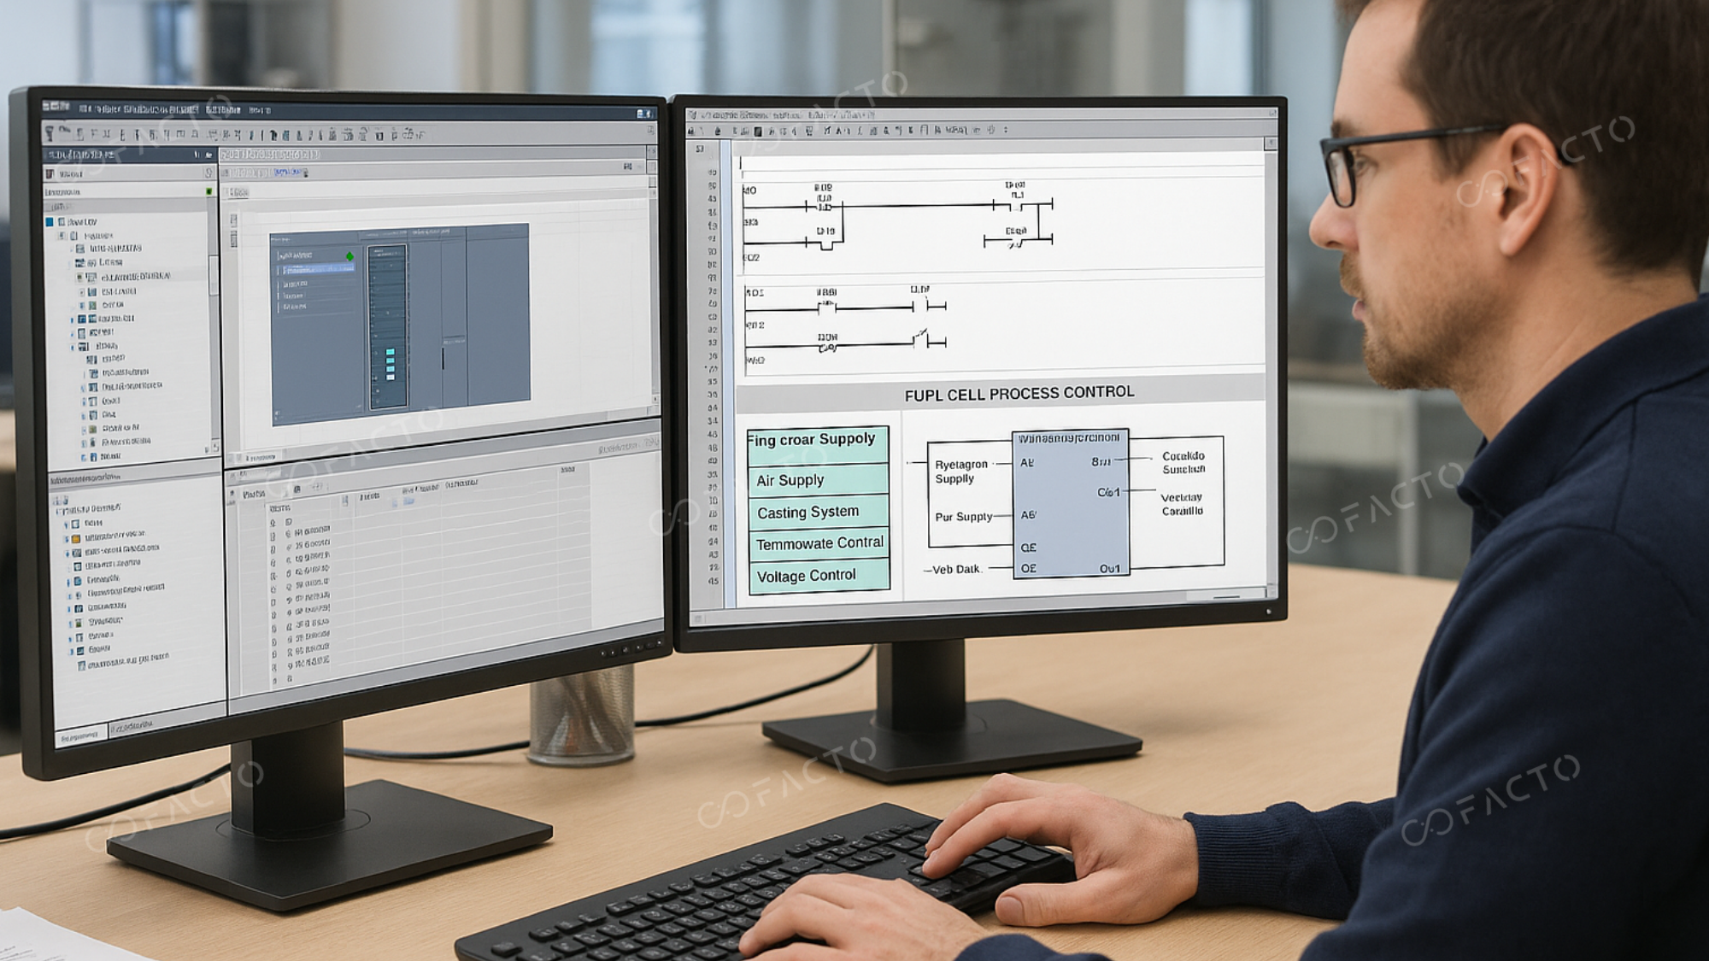Click the green square indicator in project panel header
The image size is (1709, 961).
point(209,191)
